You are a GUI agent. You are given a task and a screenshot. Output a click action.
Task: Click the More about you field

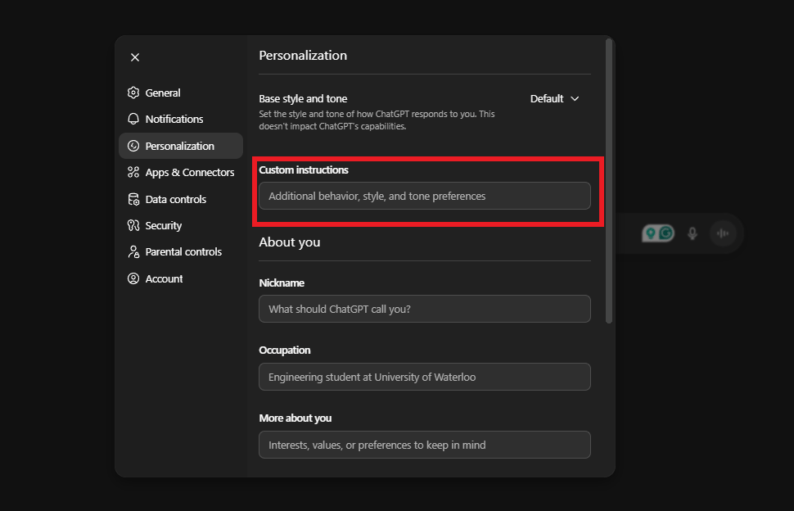coord(424,445)
